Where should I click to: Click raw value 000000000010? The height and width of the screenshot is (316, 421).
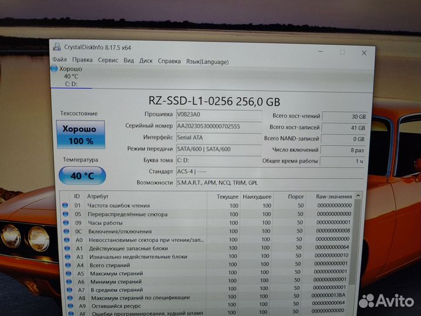331,255
